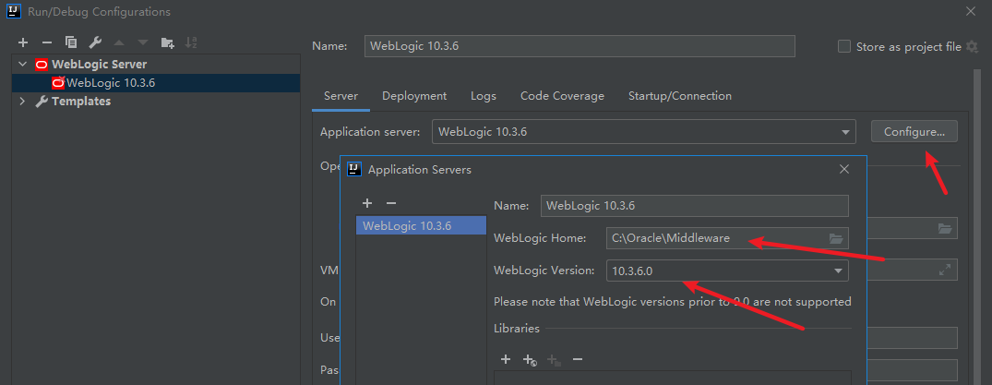This screenshot has height=385, width=992.
Task: Open the Application server dropdown
Action: [644, 132]
